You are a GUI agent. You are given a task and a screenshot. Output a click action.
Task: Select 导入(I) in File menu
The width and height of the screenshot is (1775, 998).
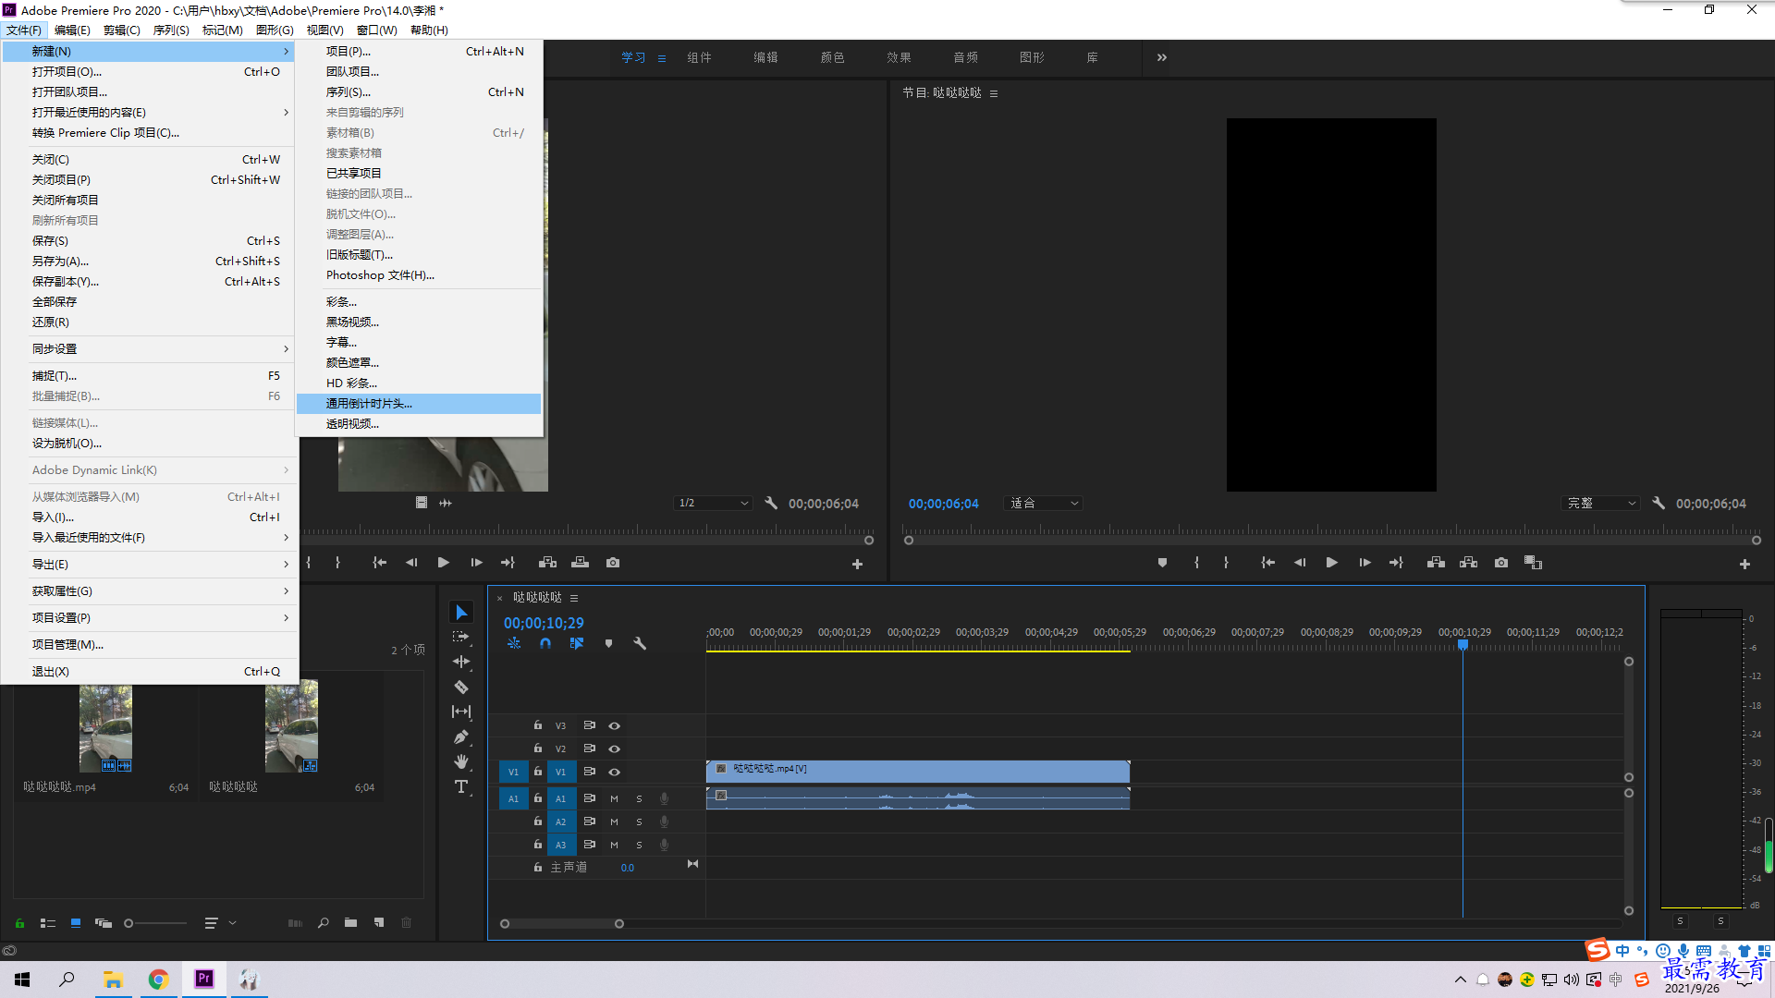150,517
